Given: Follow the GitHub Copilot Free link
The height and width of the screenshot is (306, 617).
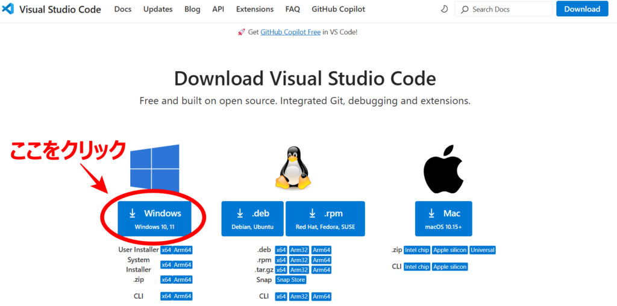Looking at the screenshot, I should tap(290, 33).
